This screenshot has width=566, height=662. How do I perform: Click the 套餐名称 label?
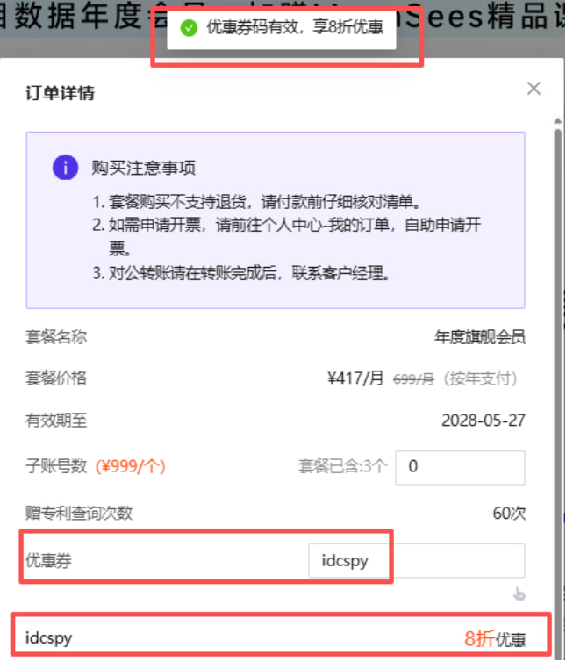click(56, 337)
